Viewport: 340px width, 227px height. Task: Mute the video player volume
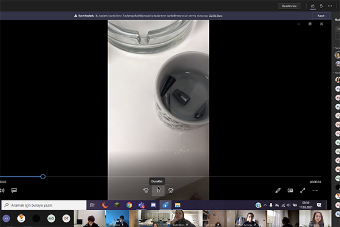2,191
